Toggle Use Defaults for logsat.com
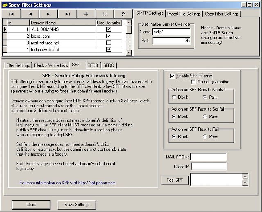The height and width of the screenshot is (212, 262). pyautogui.click(x=109, y=36)
